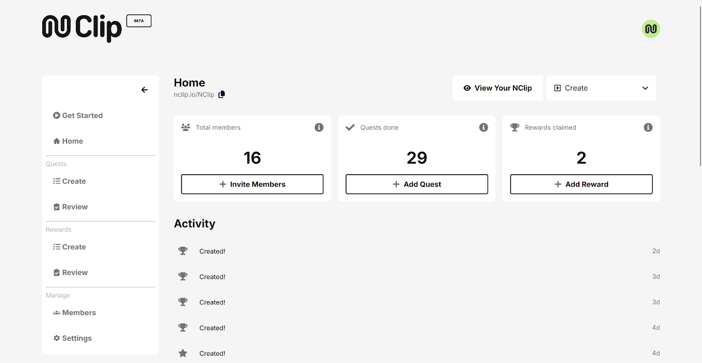
Task: Expand the Create dropdown at top right
Action: (x=601, y=88)
